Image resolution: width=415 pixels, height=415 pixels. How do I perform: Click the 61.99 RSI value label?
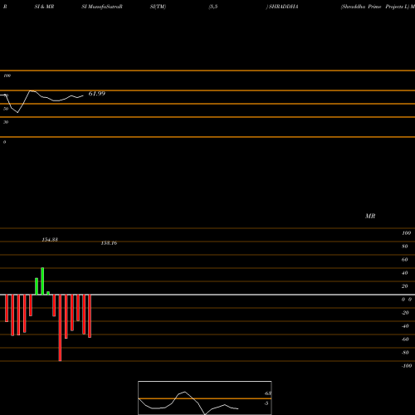coord(97,94)
